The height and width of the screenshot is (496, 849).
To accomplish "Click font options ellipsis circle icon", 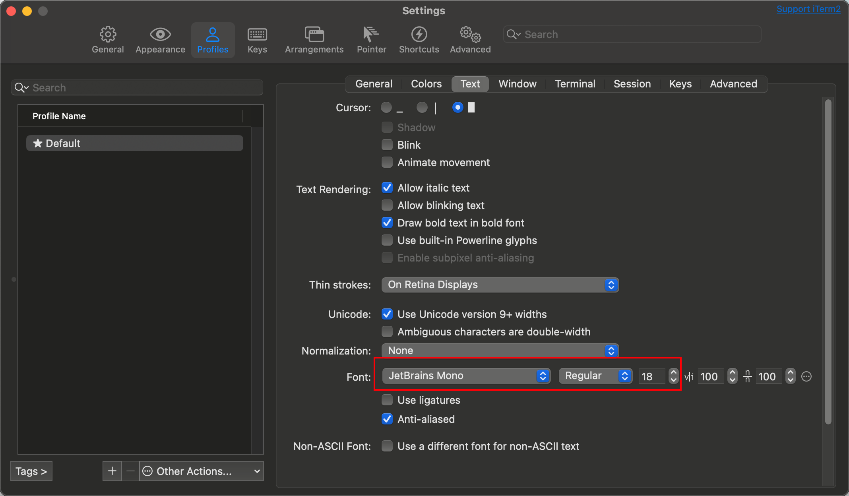I will point(806,376).
